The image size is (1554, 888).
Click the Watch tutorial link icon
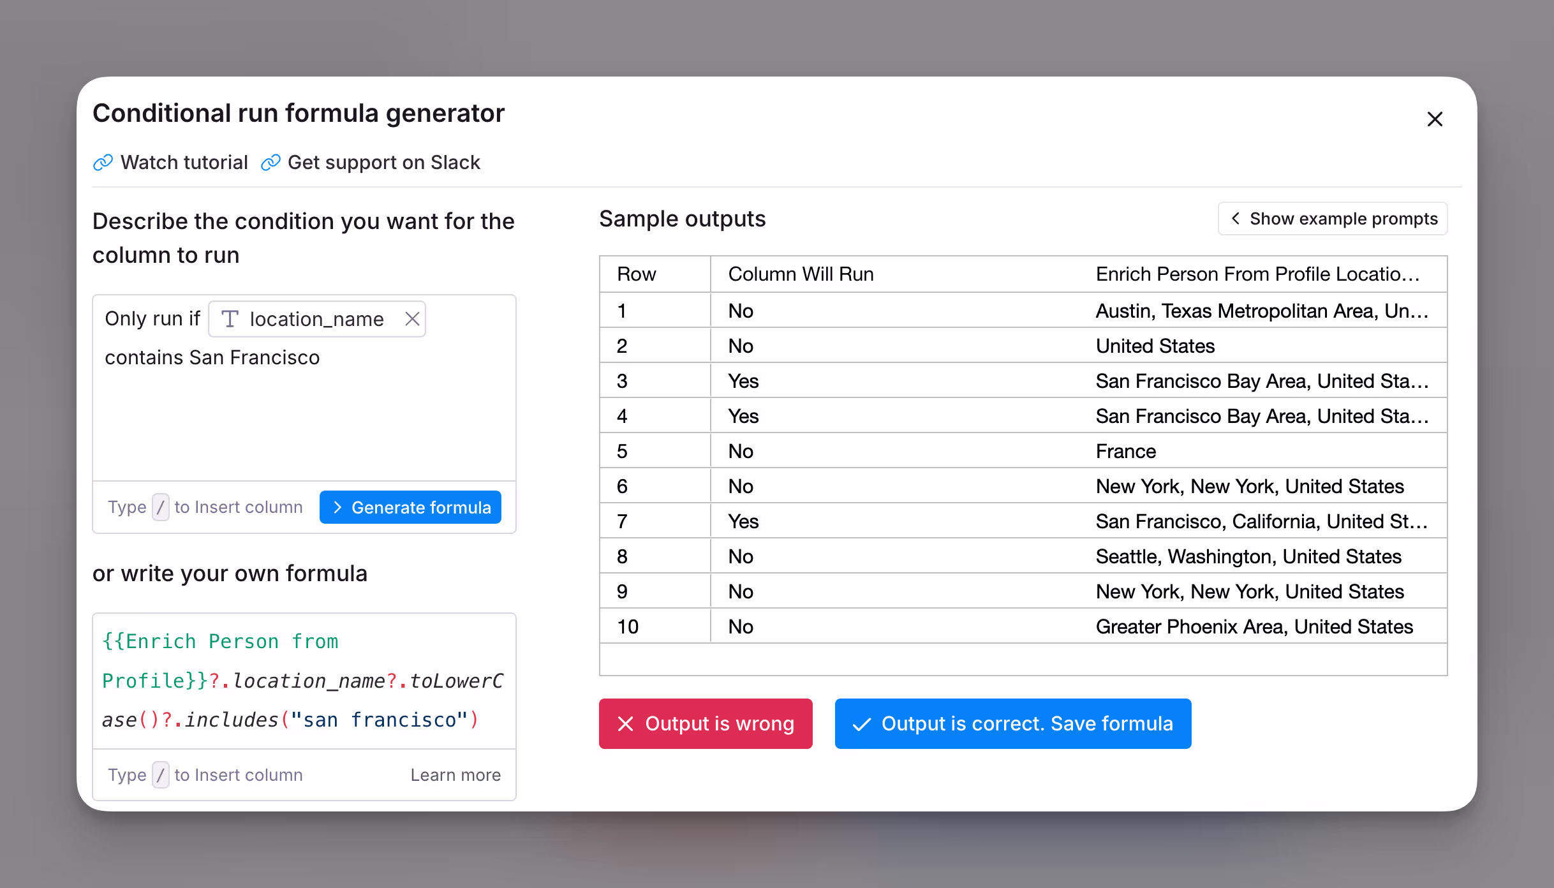103,163
